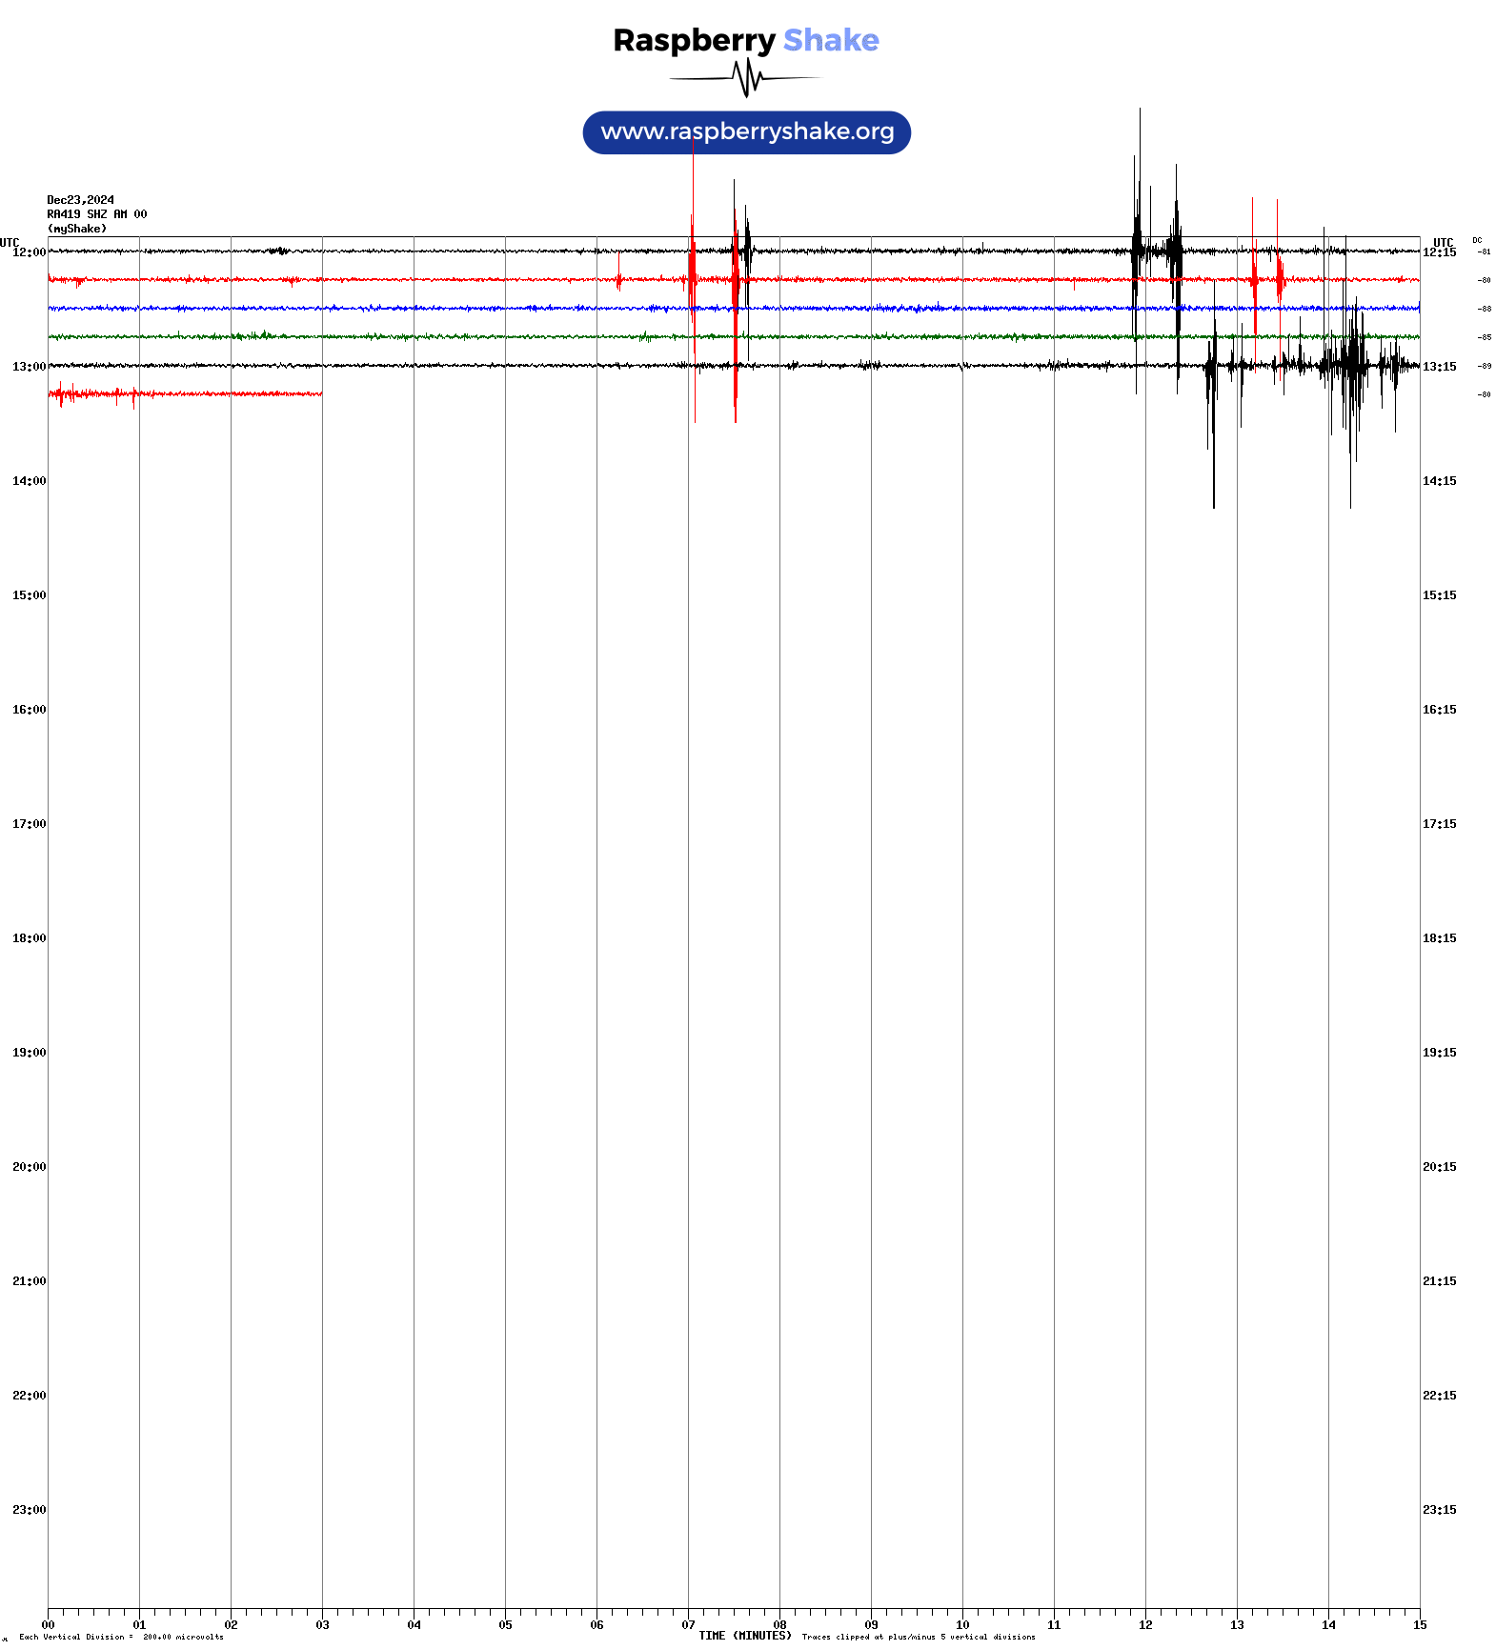Click the '19:15' row end label
The height and width of the screenshot is (1650, 1496).
1440,1053
